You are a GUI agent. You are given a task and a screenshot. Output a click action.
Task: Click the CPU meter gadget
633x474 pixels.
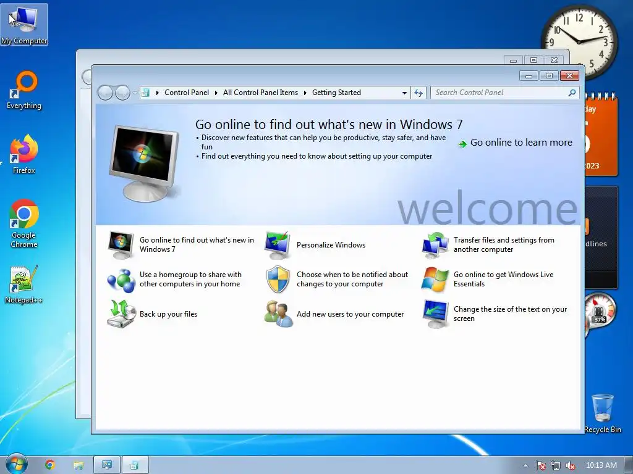(600, 312)
